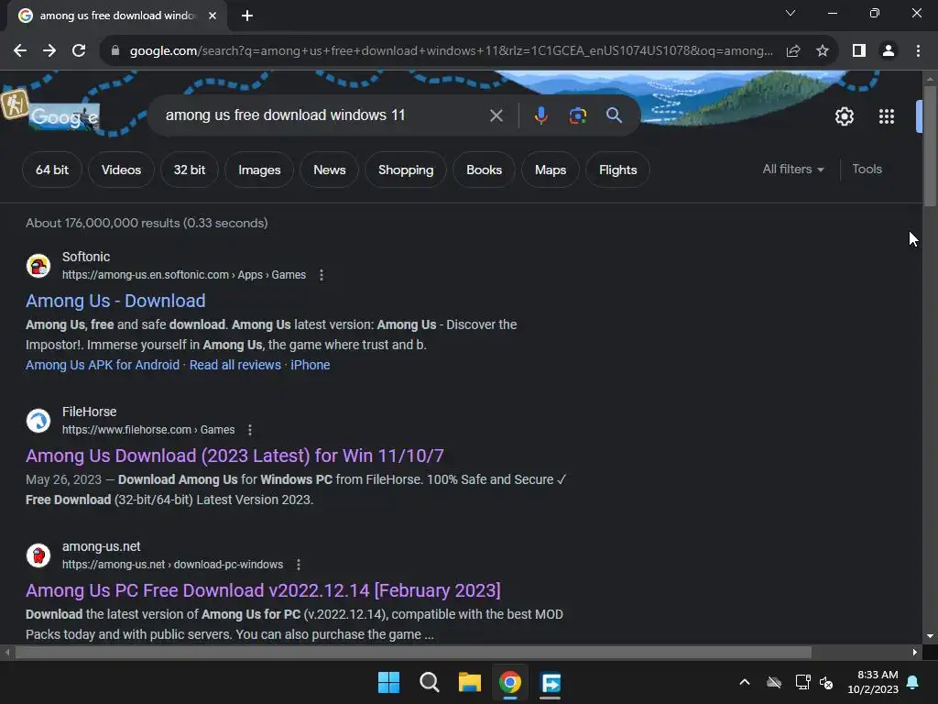The image size is (938, 704).
Task: Open Chrome's three-dot menu
Action: (x=918, y=51)
